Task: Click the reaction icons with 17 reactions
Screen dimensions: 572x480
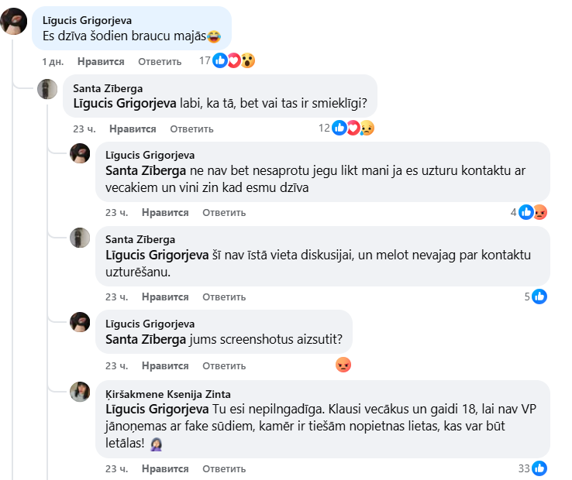Action: [x=233, y=60]
